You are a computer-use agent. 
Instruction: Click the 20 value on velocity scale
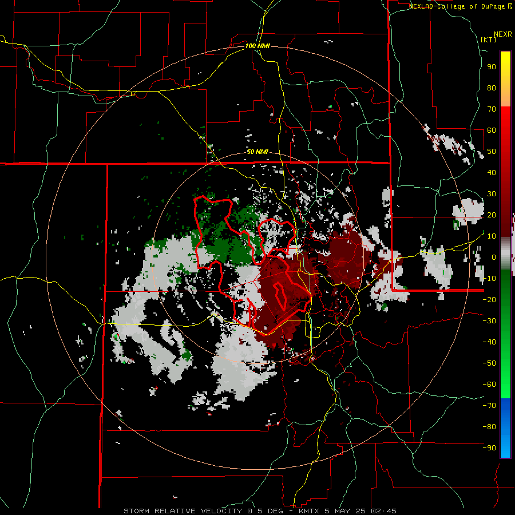coord(492,215)
